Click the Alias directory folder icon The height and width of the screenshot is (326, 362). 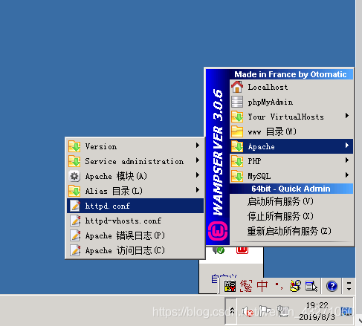tap(74, 191)
